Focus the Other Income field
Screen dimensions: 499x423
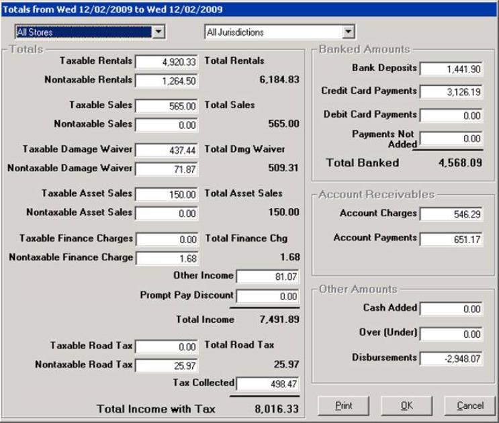pyautogui.click(x=267, y=277)
